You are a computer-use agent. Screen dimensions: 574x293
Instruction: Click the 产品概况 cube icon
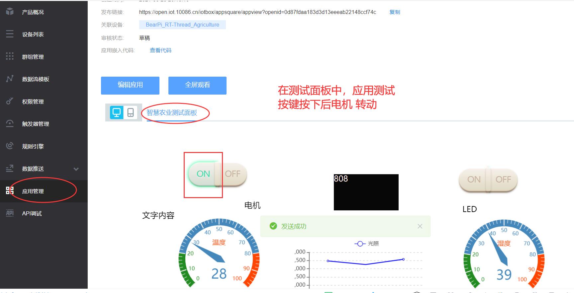click(10, 12)
